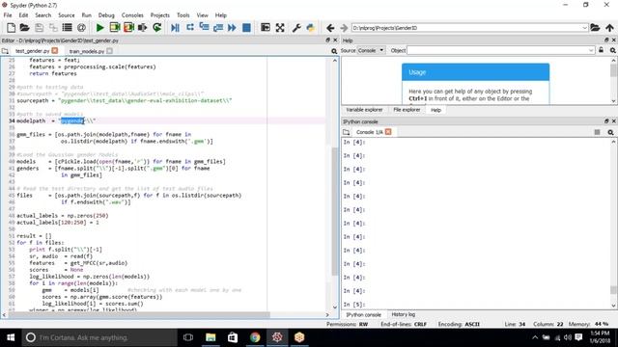Viewport: 618px width, 347px height.
Task: Browse editor tabs icon left of test_gender.py
Action: click(x=5, y=51)
